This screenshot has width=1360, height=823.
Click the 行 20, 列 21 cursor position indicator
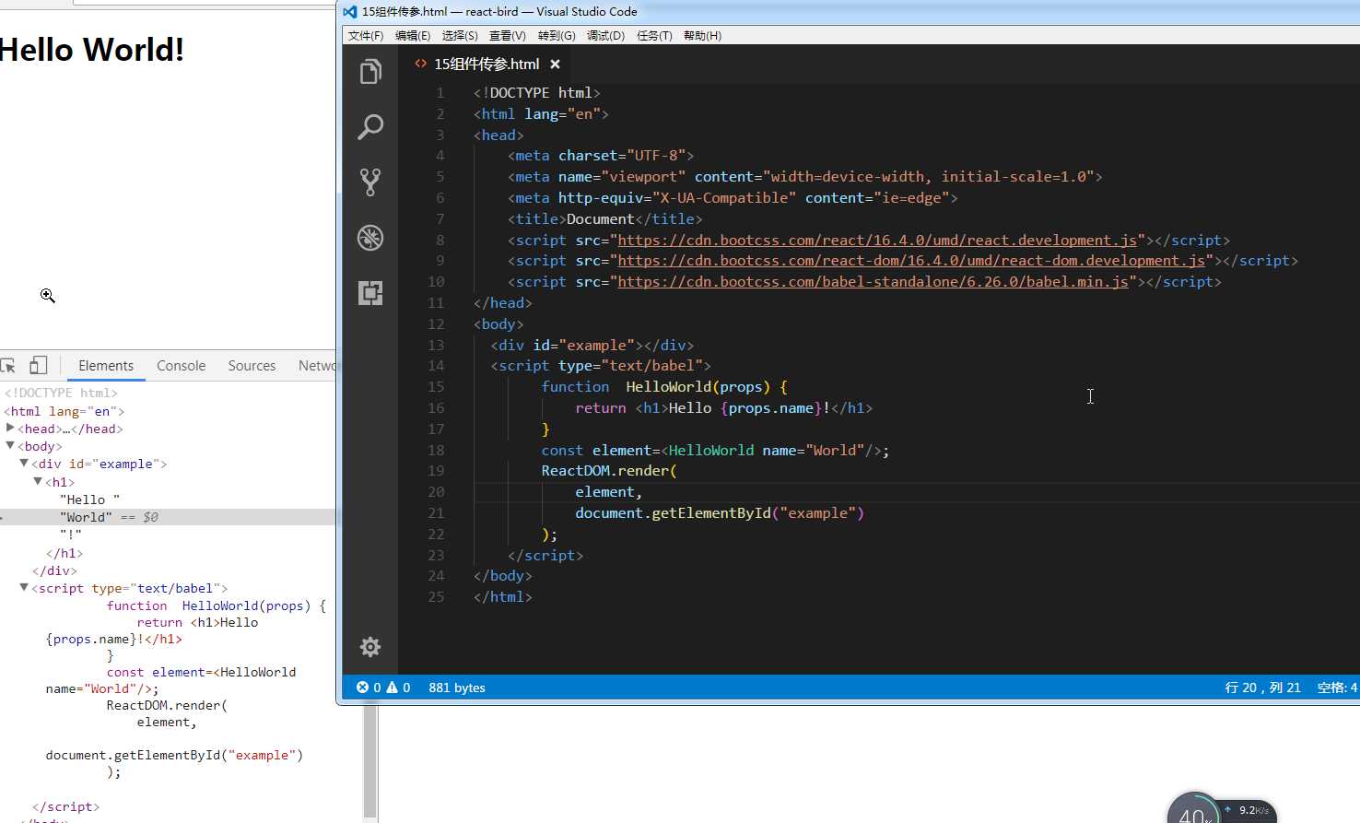1262,688
